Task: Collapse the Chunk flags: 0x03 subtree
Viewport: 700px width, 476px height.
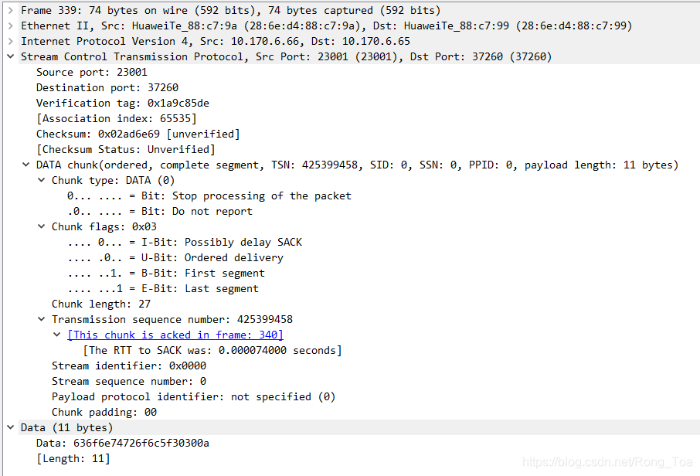Action: [x=41, y=226]
